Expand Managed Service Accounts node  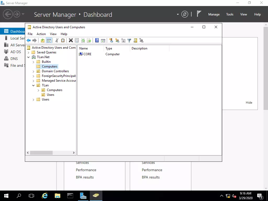click(33, 81)
